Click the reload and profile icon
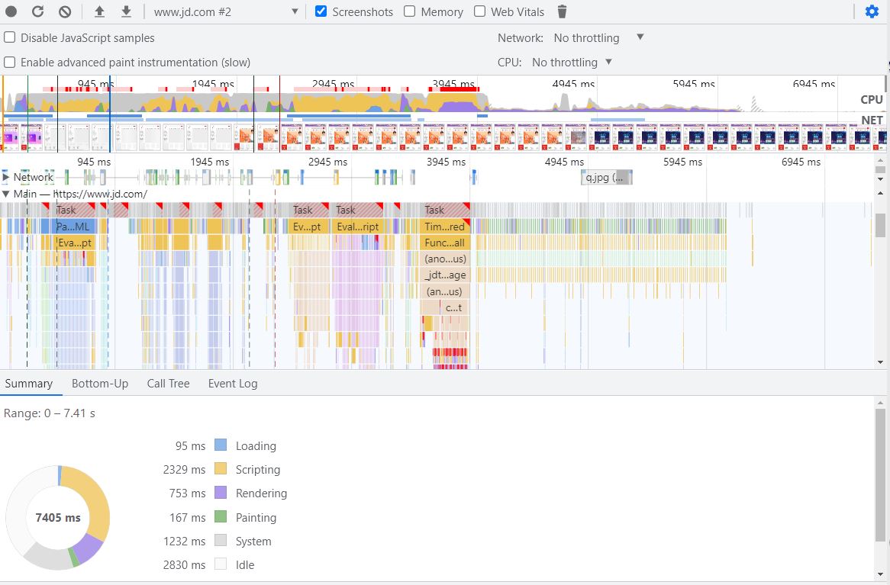The width and height of the screenshot is (890, 585). tap(38, 11)
